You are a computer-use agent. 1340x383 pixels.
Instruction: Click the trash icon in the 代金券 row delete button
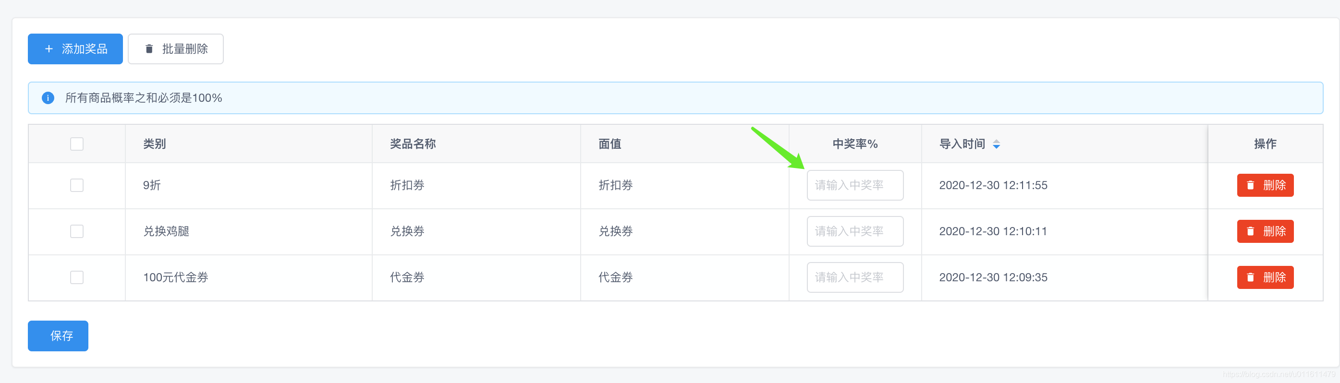pos(1252,277)
